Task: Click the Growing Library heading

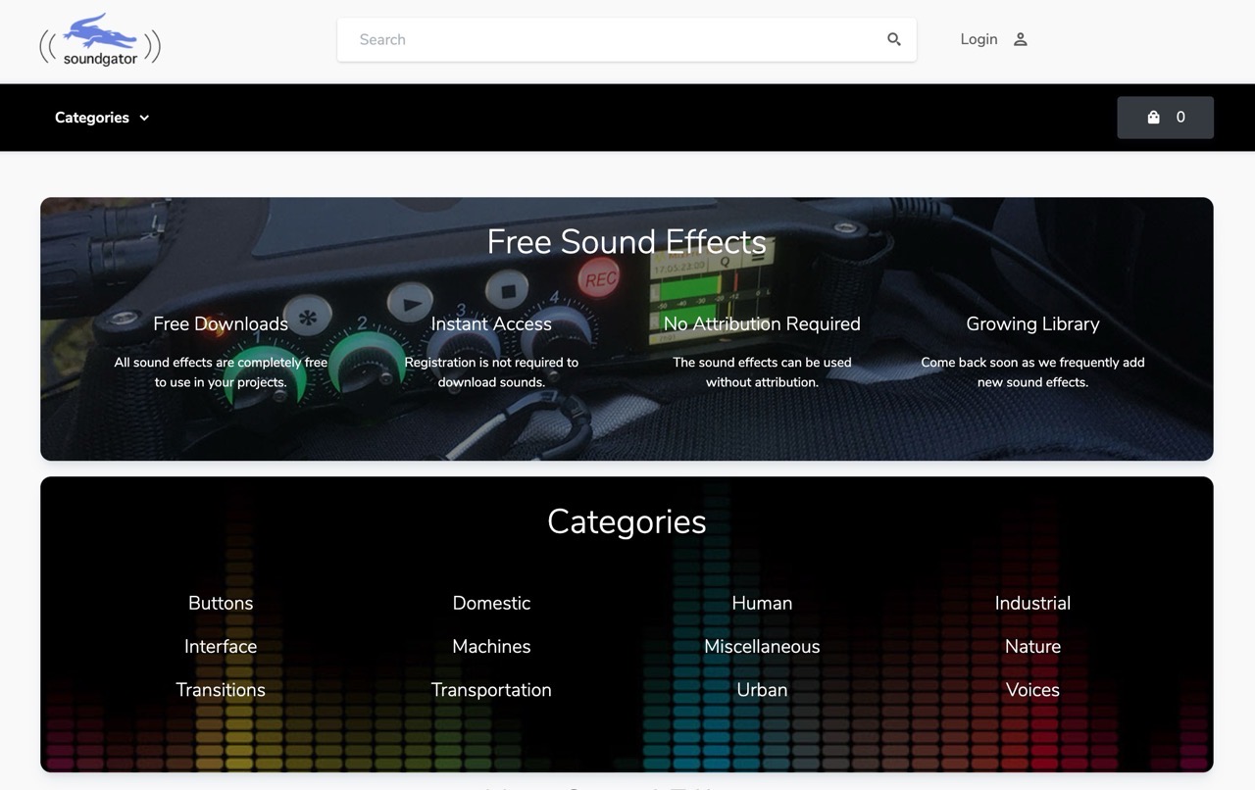Action: pyautogui.click(x=1032, y=323)
